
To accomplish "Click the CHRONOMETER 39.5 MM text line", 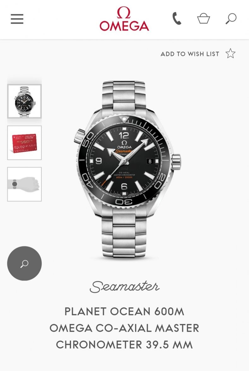I will click(124, 345).
